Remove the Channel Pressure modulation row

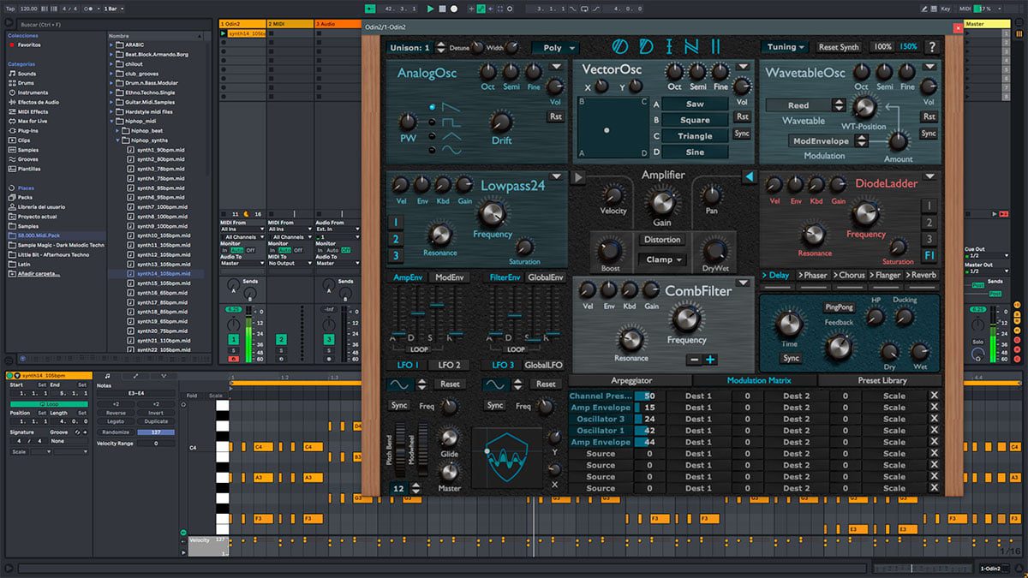[x=935, y=396]
